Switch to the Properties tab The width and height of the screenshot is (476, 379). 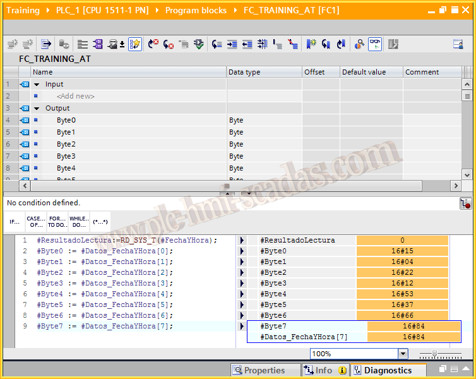[x=258, y=371]
